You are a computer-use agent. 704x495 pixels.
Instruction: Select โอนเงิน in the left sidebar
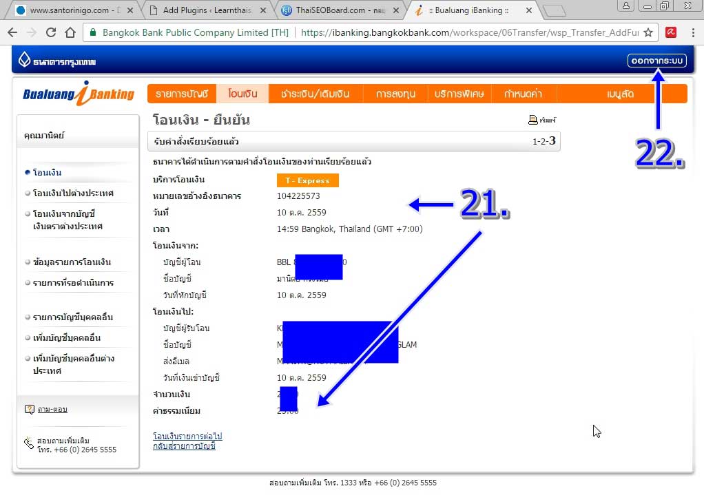tap(47, 172)
